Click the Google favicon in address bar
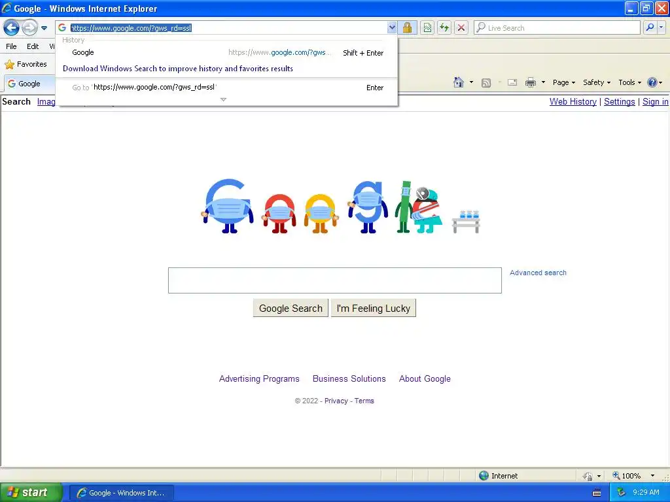This screenshot has height=502, width=670. pos(62,27)
